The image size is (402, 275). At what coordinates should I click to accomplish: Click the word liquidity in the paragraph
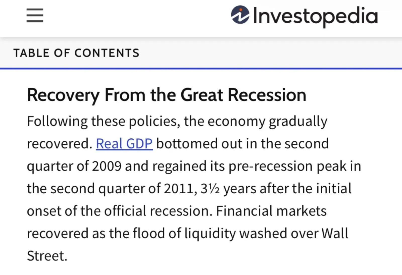(x=210, y=233)
